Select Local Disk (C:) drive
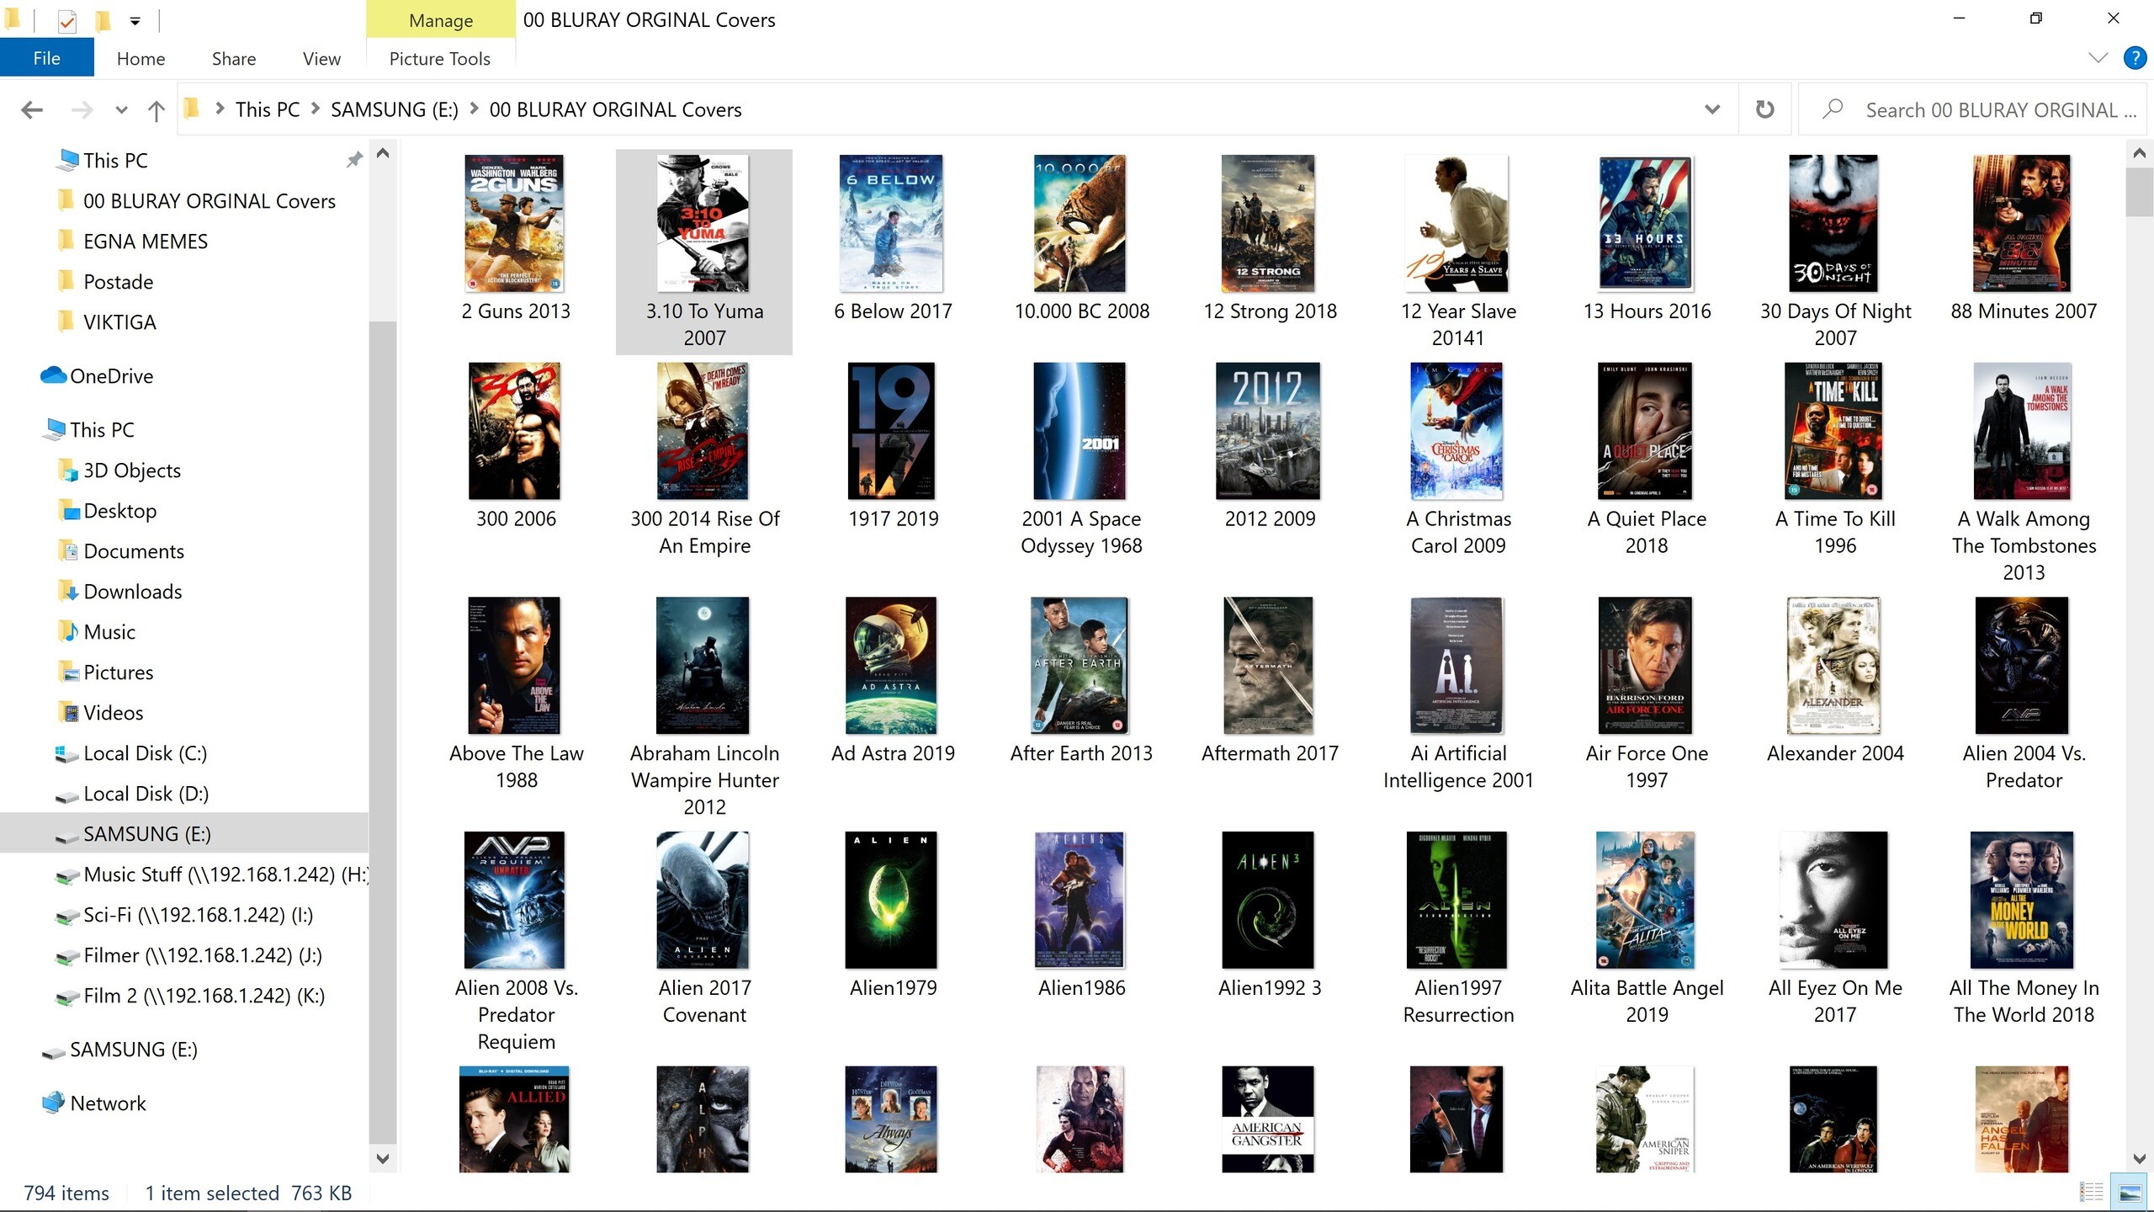The width and height of the screenshot is (2154, 1212). pyautogui.click(x=145, y=752)
